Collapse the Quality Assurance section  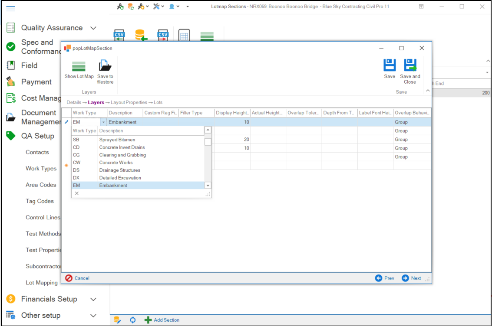tap(92, 27)
